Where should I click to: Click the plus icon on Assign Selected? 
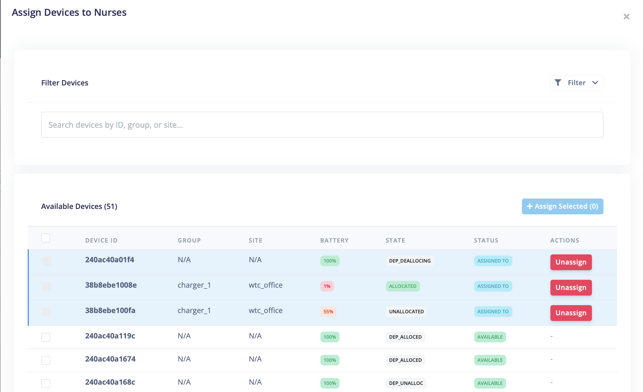pyautogui.click(x=530, y=206)
